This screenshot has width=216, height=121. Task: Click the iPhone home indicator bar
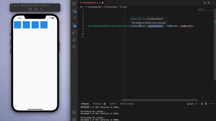[x=35, y=109]
